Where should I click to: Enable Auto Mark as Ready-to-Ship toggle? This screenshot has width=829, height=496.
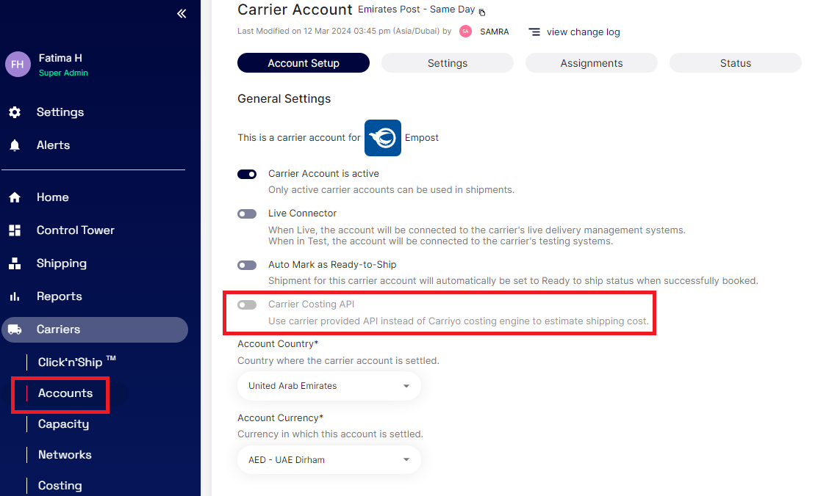click(x=247, y=265)
